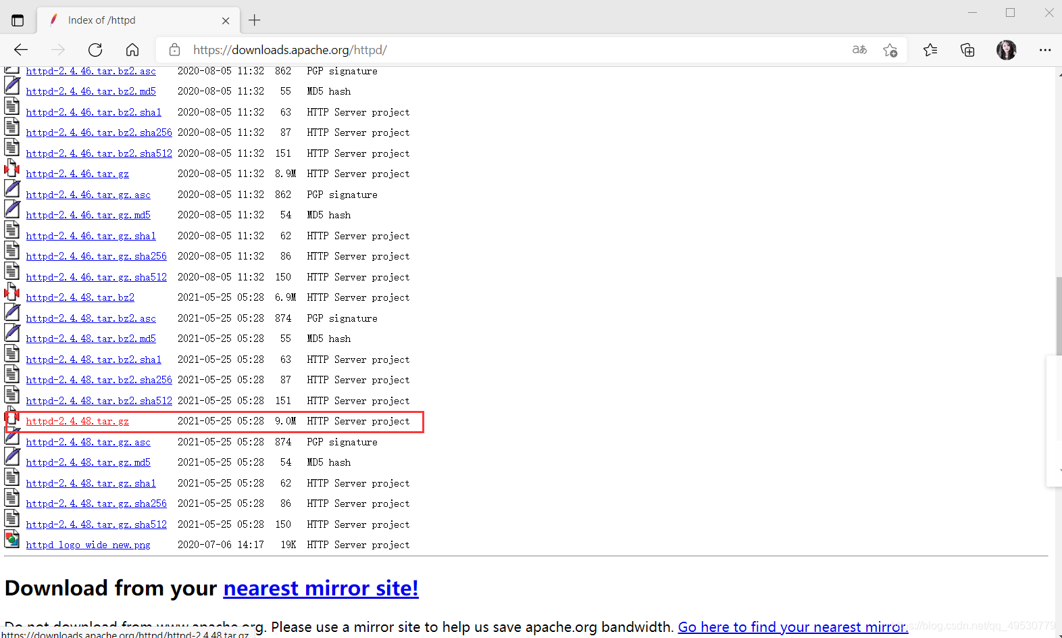The image size is (1062, 638).
Task: Open httpd-2.4.46.tar.bz2.sha1 link
Action: click(x=94, y=112)
